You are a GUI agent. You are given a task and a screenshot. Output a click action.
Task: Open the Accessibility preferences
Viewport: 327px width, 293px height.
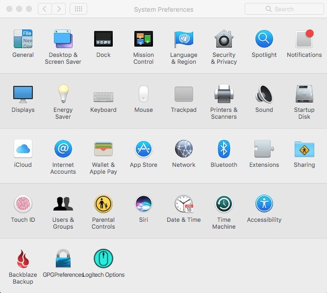[x=264, y=204]
